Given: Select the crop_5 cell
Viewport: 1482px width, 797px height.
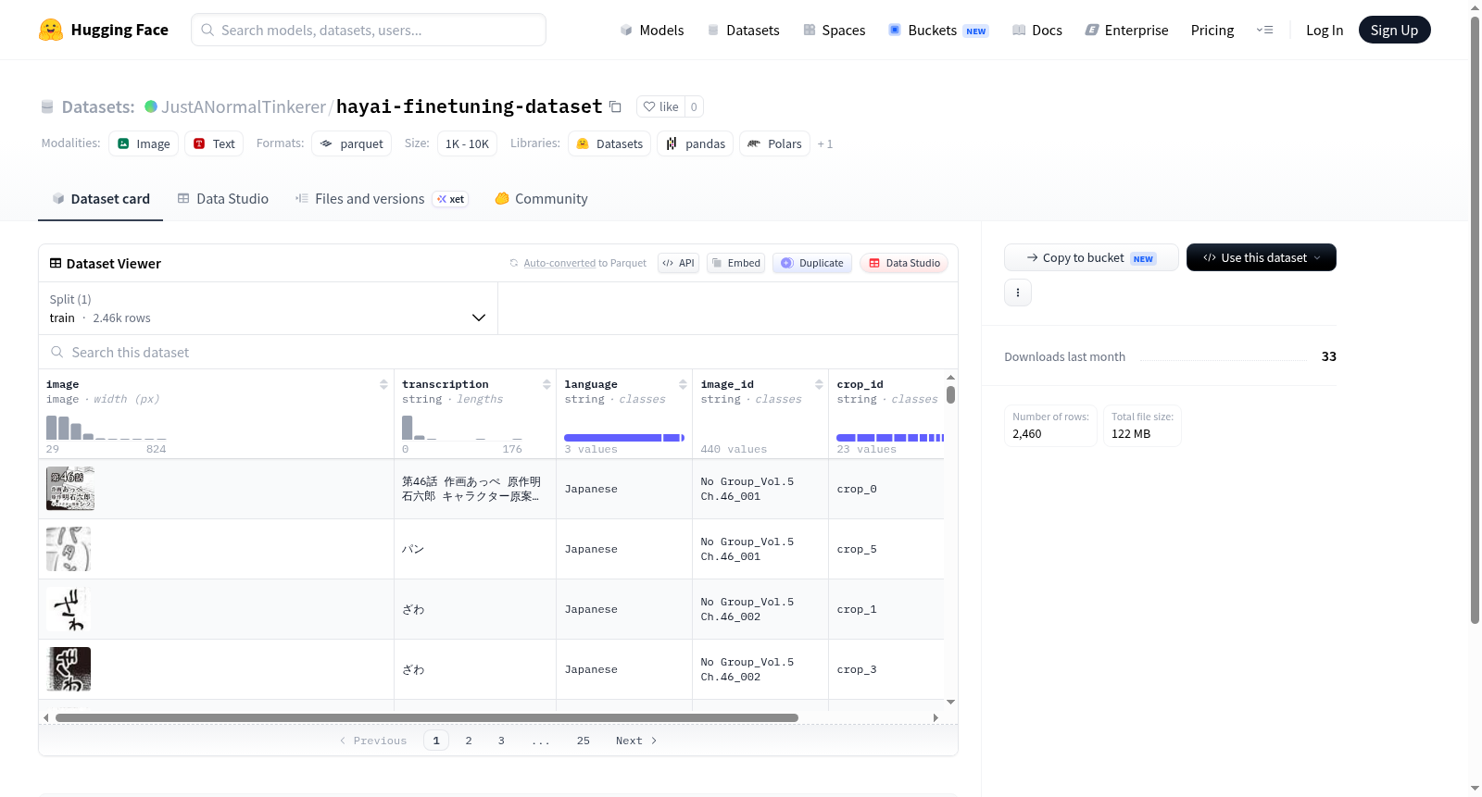Looking at the screenshot, I should point(886,549).
